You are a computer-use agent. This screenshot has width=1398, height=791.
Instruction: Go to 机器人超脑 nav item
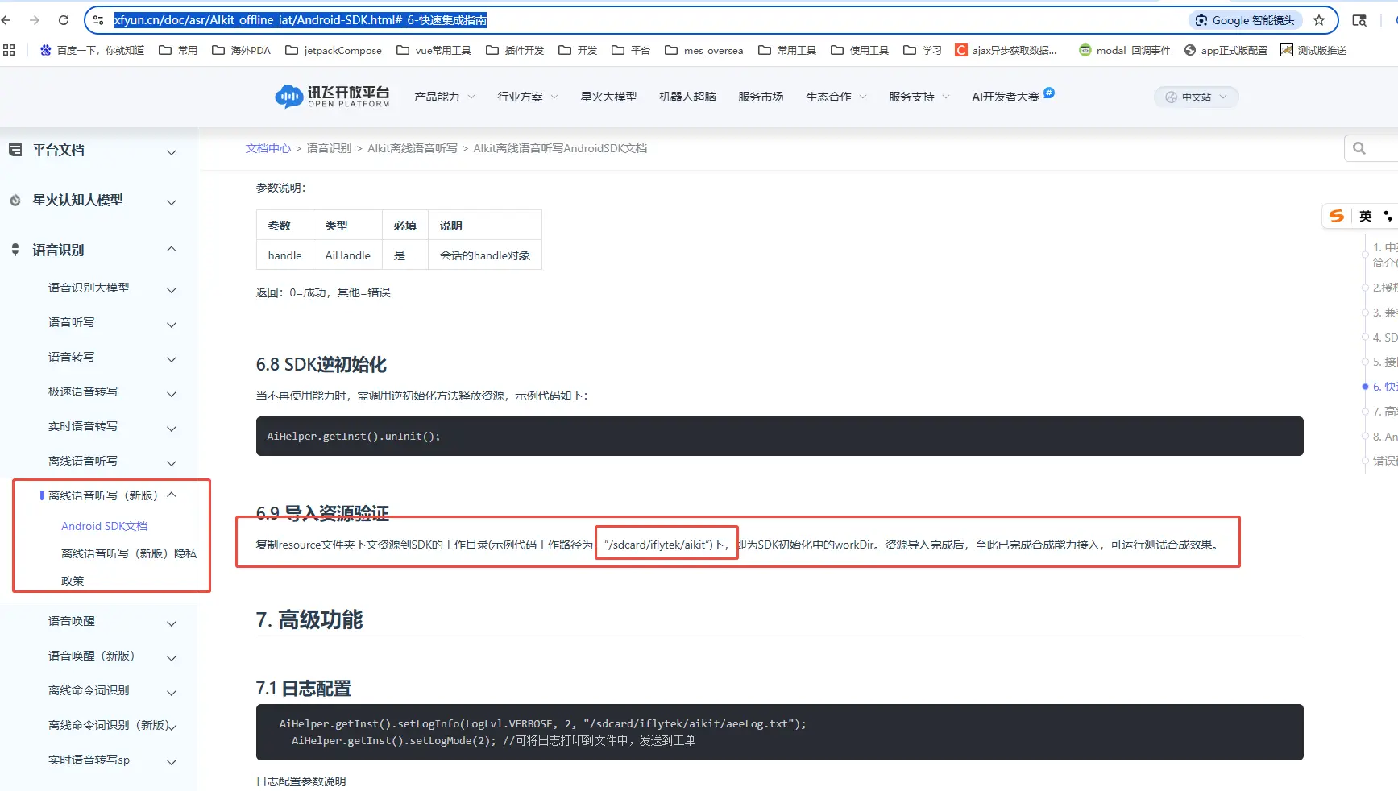(687, 97)
